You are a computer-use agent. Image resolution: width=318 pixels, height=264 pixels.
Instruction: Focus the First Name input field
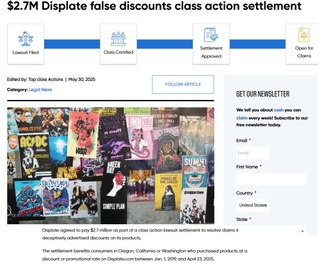(271, 179)
